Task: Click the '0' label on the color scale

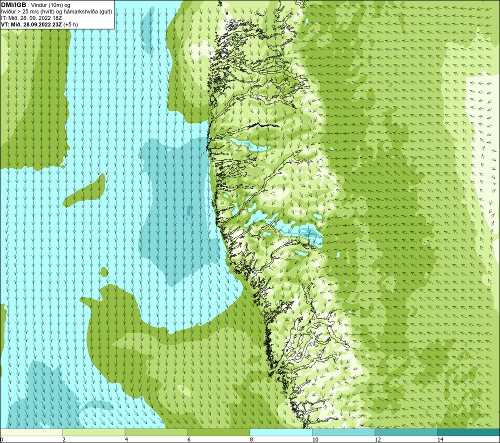Action: (1, 440)
